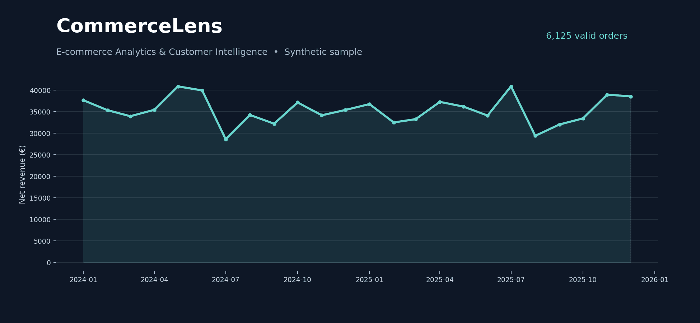Click the 2025-04 x-axis label

tap(440, 280)
